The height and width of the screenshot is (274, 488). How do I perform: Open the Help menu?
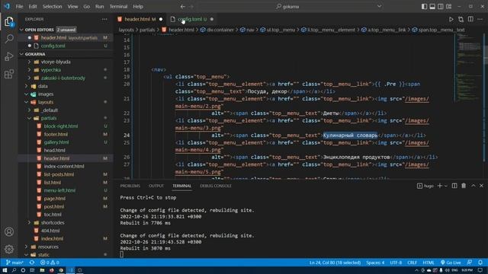coord(138,7)
